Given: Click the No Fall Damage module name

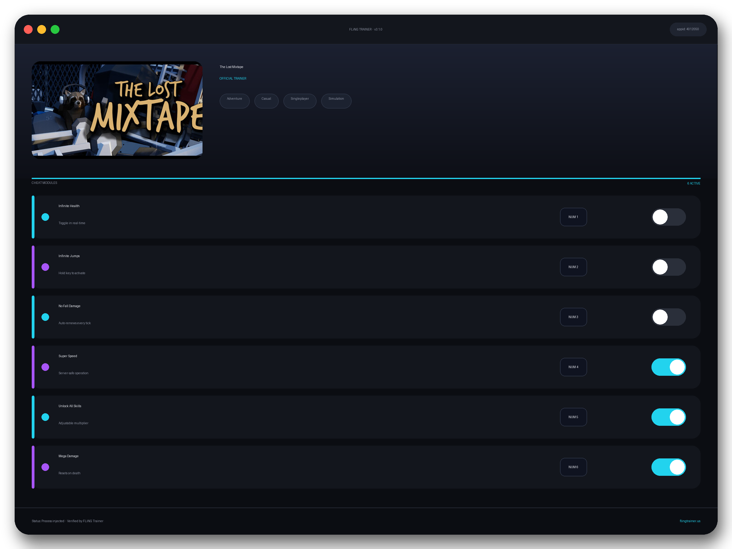Looking at the screenshot, I should (70, 306).
